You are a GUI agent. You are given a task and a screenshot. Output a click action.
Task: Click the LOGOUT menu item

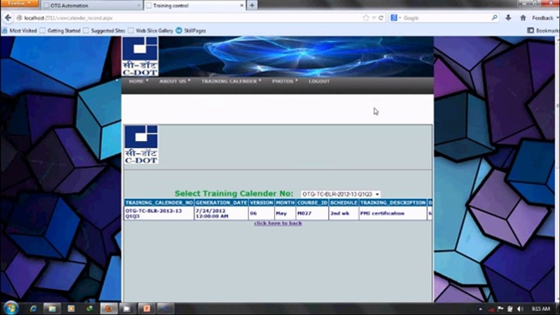coord(319,81)
